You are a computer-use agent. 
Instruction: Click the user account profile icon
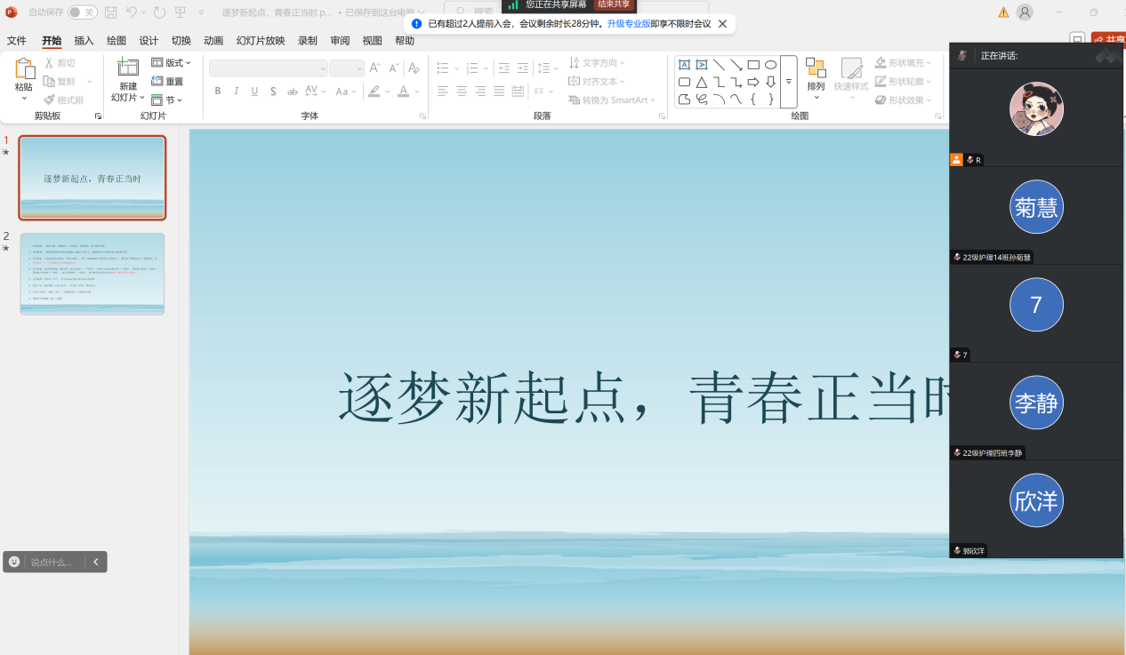click(1025, 12)
